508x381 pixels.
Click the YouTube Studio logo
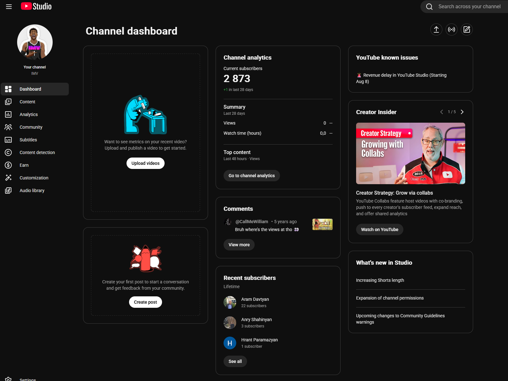36,6
